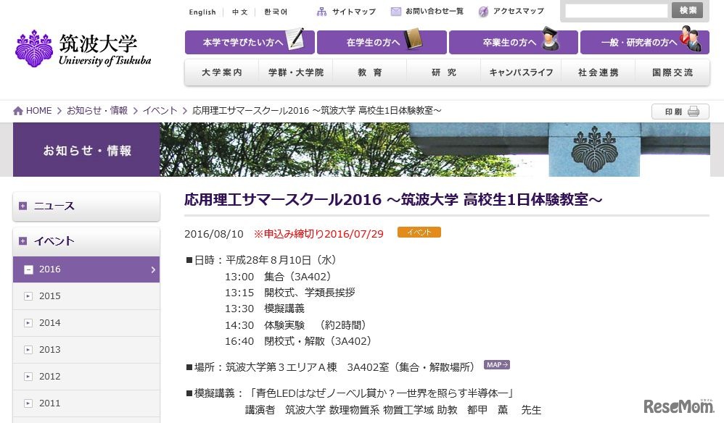Click the お知らせ・情報 purple banner heading
Viewport: 724px width, 423px height.
(x=87, y=150)
